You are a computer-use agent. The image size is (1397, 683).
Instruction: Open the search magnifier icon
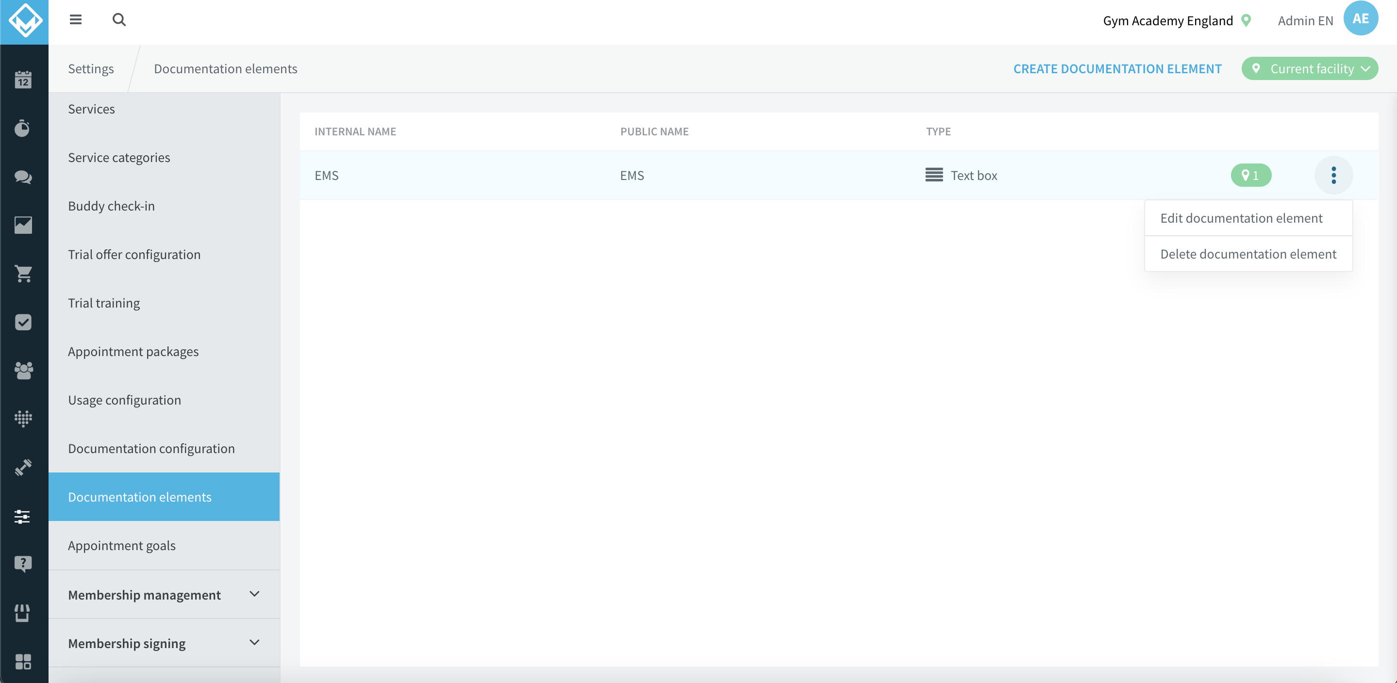[119, 20]
